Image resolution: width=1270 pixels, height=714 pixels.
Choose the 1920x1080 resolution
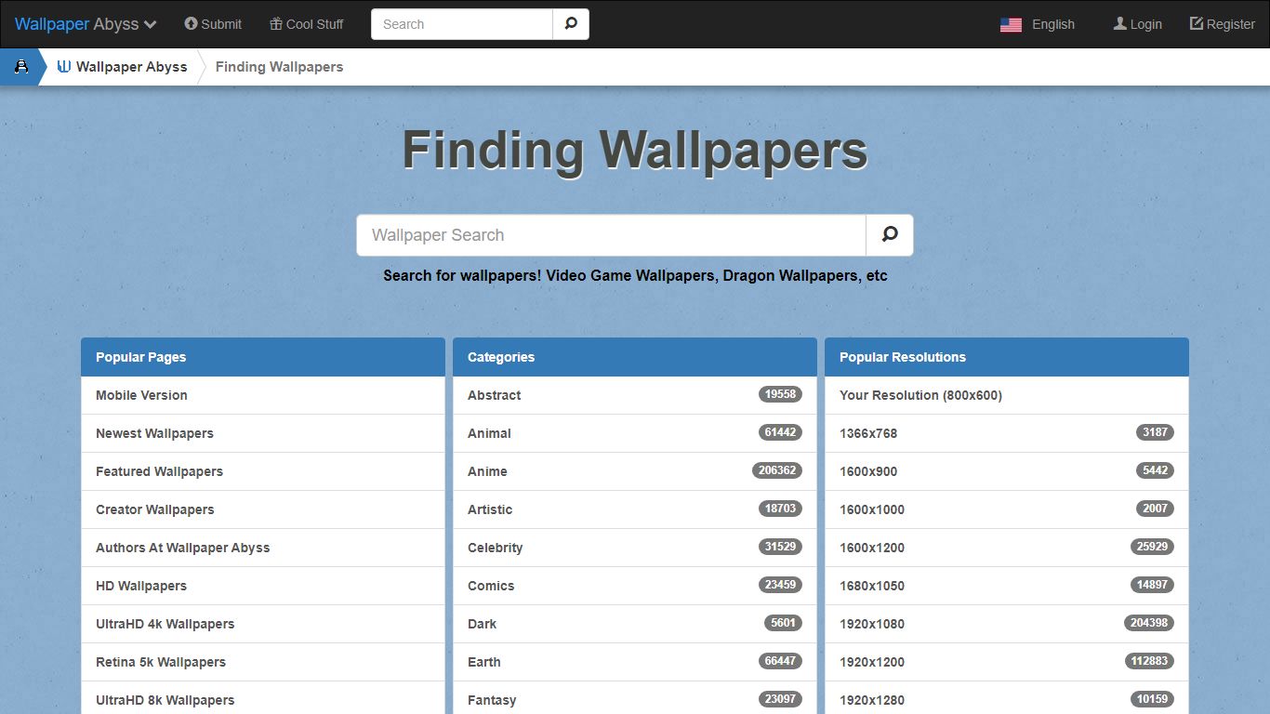(x=1007, y=624)
